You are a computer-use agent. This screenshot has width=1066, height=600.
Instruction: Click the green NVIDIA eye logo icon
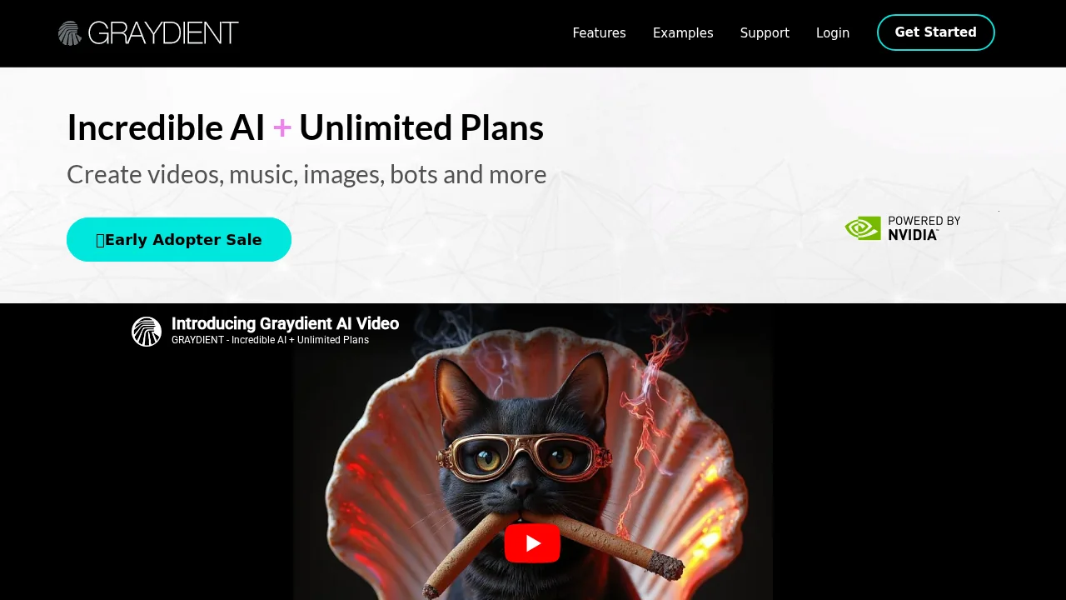[863, 228]
